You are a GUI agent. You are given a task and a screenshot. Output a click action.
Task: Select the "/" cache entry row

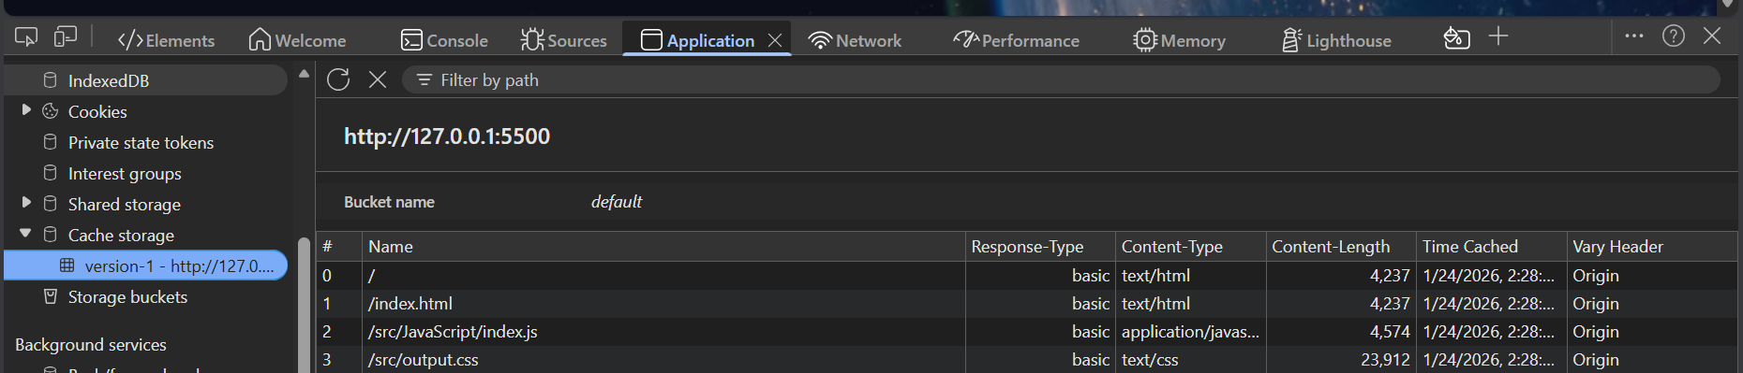pos(1027,275)
